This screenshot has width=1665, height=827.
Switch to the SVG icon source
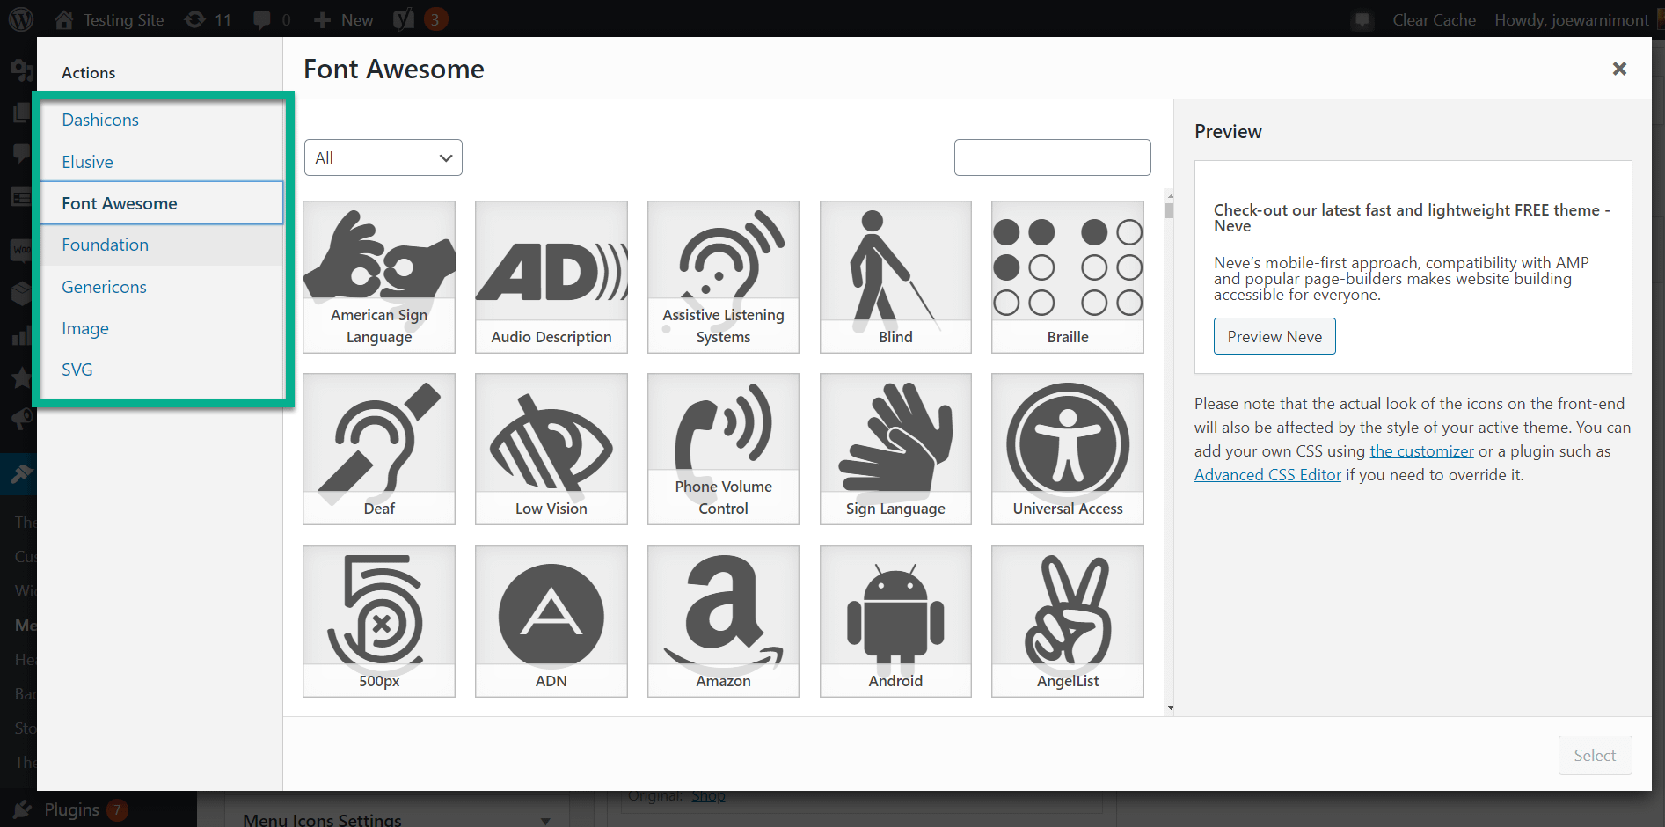click(77, 370)
